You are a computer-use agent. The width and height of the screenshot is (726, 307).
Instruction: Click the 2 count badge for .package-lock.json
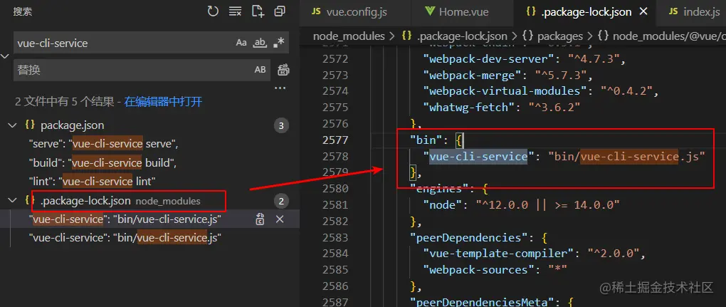pos(281,201)
